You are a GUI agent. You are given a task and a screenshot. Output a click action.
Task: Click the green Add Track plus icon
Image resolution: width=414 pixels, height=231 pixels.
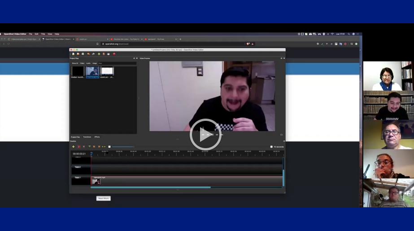pos(74,147)
